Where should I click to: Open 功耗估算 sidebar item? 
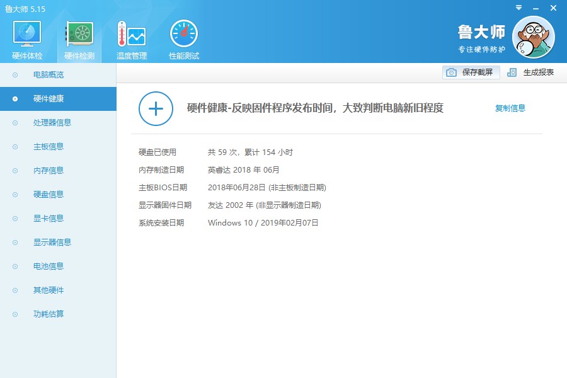pos(49,314)
